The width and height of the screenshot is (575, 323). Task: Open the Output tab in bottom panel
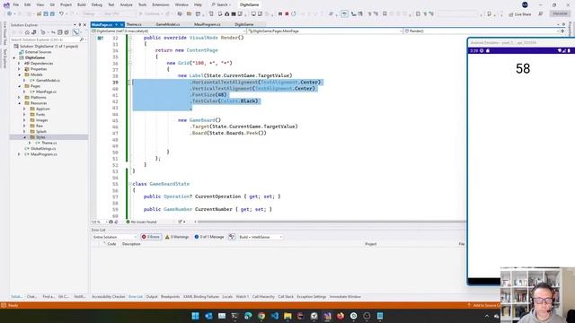click(152, 297)
